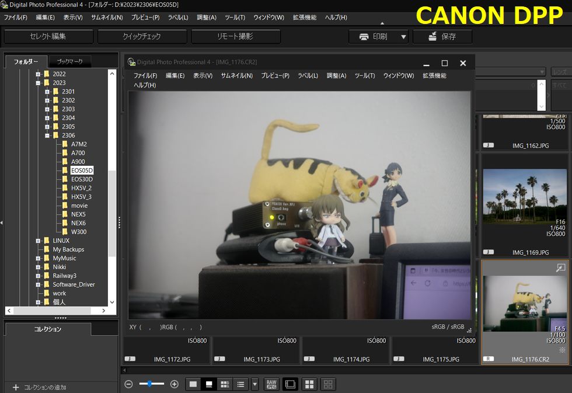Select thumbnails with shooting info view
Viewport: 572px width, 393px height.
[224, 384]
